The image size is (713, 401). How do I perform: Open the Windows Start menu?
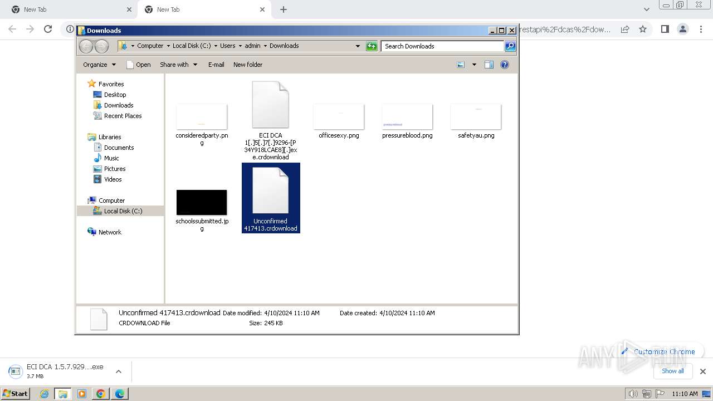point(15,393)
